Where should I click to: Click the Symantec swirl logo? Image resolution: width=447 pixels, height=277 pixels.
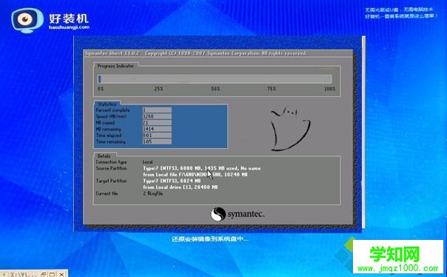[x=218, y=214]
